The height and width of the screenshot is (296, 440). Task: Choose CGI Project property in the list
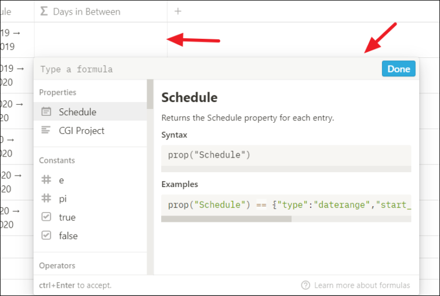(x=90, y=130)
